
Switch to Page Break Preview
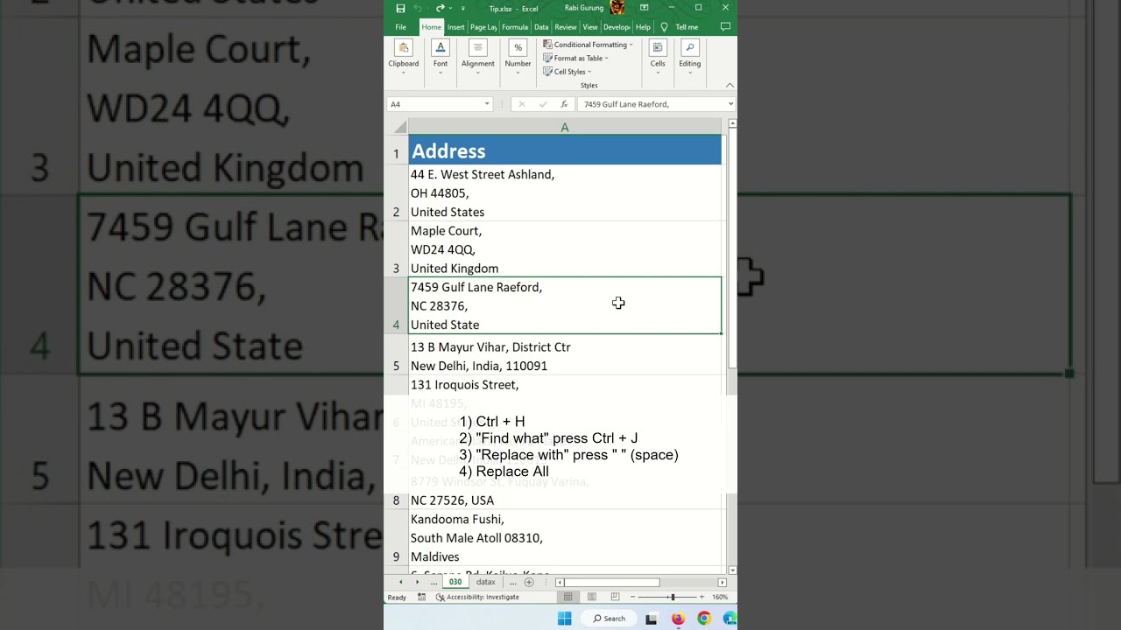tap(615, 597)
